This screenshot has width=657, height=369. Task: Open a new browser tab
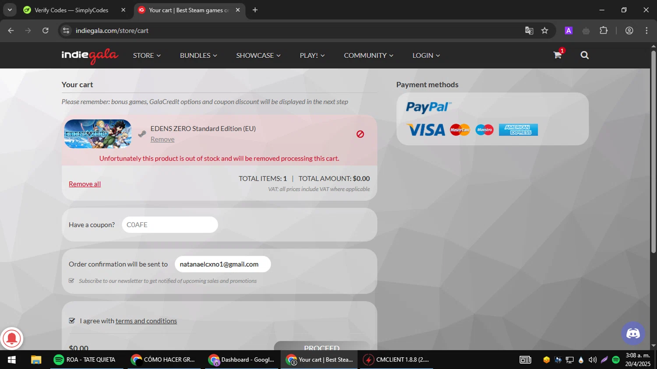(x=255, y=10)
